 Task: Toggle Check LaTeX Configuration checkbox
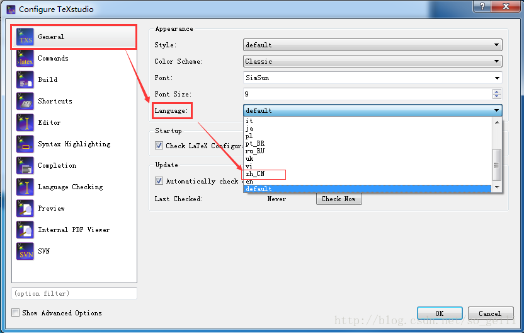[159, 146]
